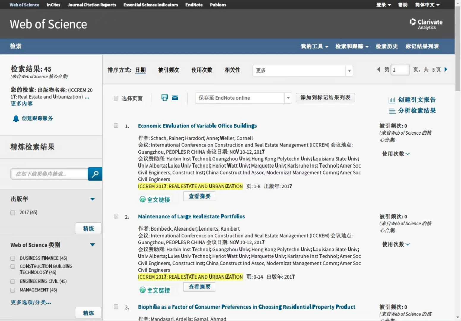Click 查看摘要 for result 1
Viewport: 461px width, 321px height.
pos(199,196)
